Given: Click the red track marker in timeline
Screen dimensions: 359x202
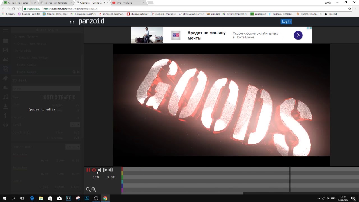Looking at the screenshot, I should coord(122,169).
